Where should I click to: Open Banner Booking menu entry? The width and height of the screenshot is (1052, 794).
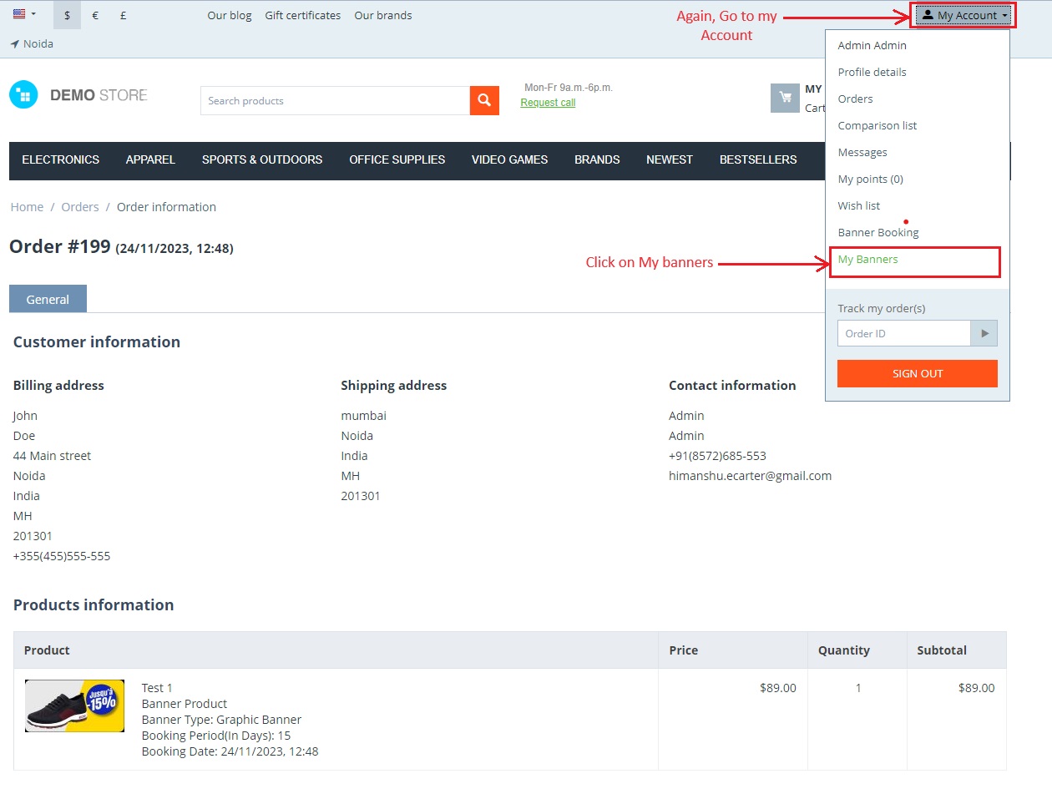pyautogui.click(x=878, y=233)
